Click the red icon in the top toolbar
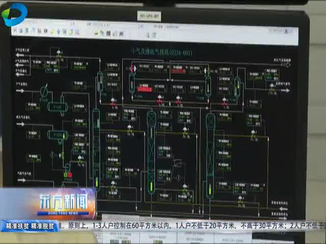326x244 pixels. (45, 31)
